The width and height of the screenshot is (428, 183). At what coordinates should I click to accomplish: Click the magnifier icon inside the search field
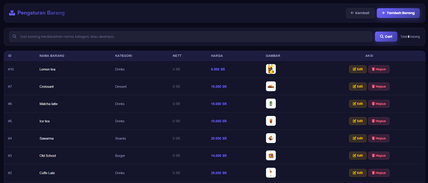click(x=15, y=37)
